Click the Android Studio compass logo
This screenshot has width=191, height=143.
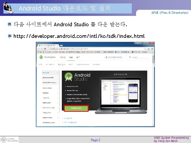(x=69, y=77)
